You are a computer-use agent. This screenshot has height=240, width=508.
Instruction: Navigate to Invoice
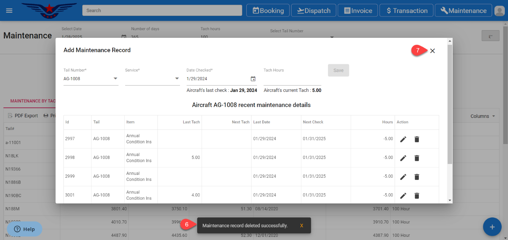[358, 10]
